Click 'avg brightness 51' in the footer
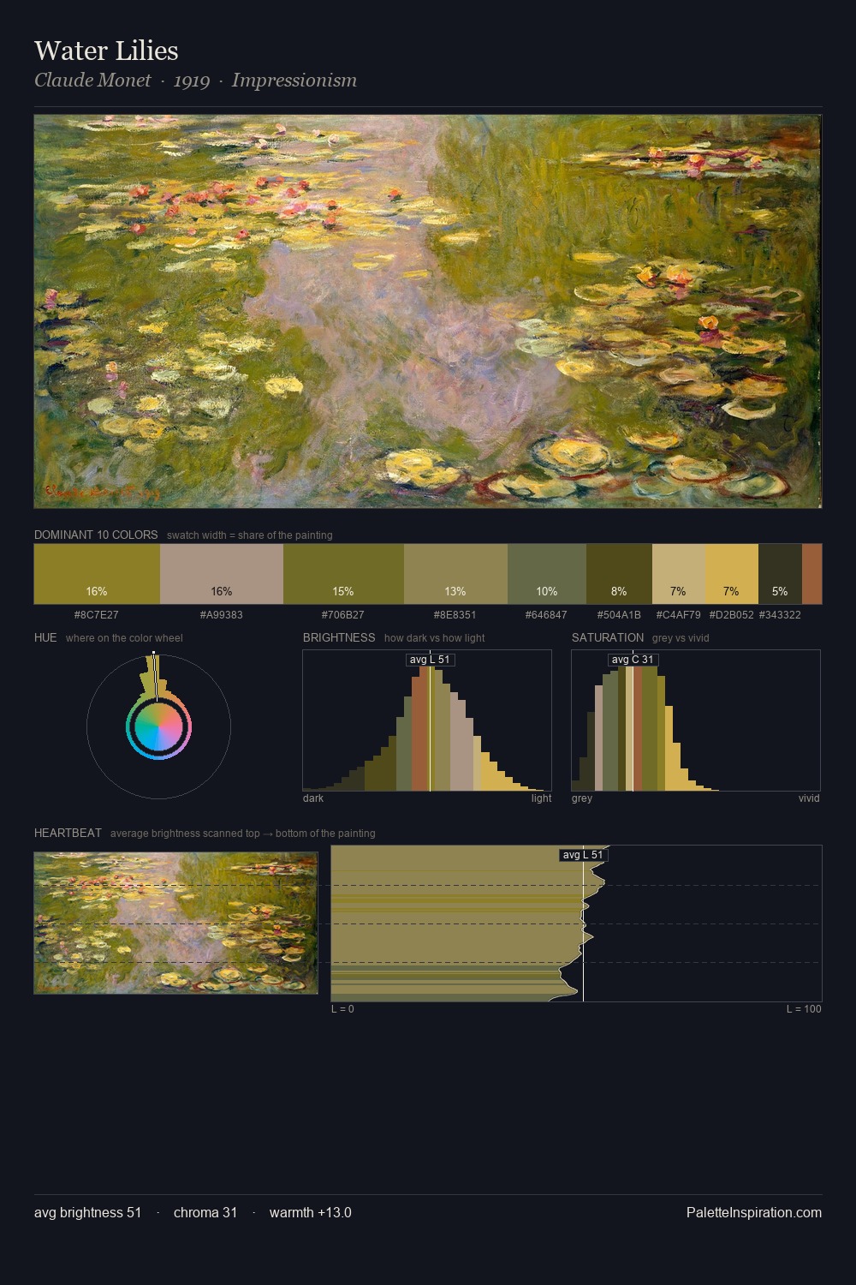Viewport: 856px width, 1285px height. (88, 1213)
